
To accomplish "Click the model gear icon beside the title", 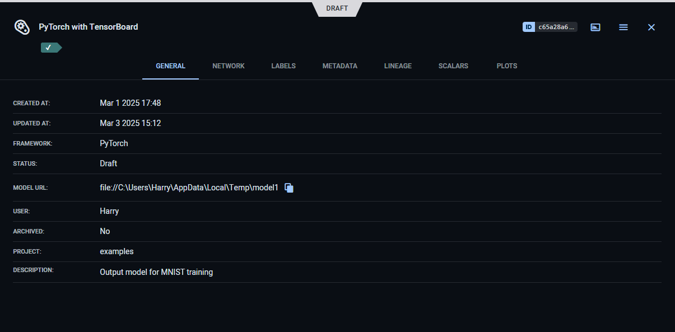I will (x=21, y=27).
